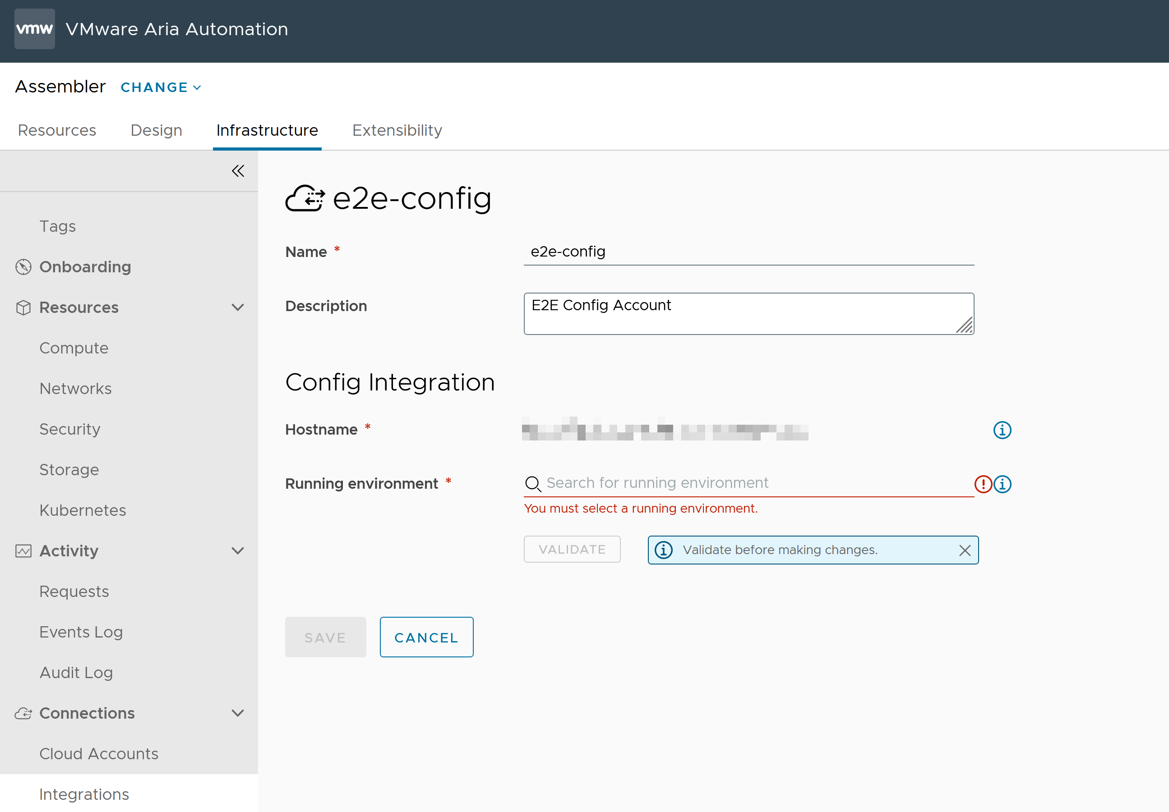Navigate to Kubernetes in sidebar
1169x812 pixels.
point(83,510)
